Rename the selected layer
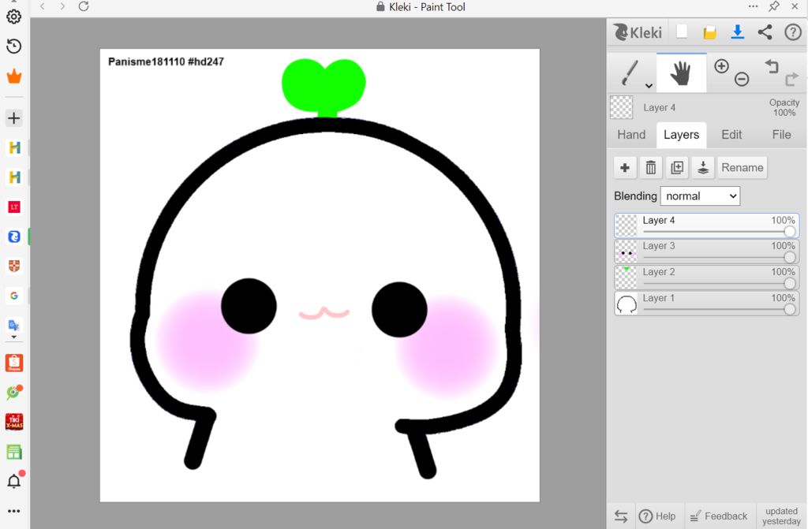Screen dimensions: 808x529 point(742,168)
